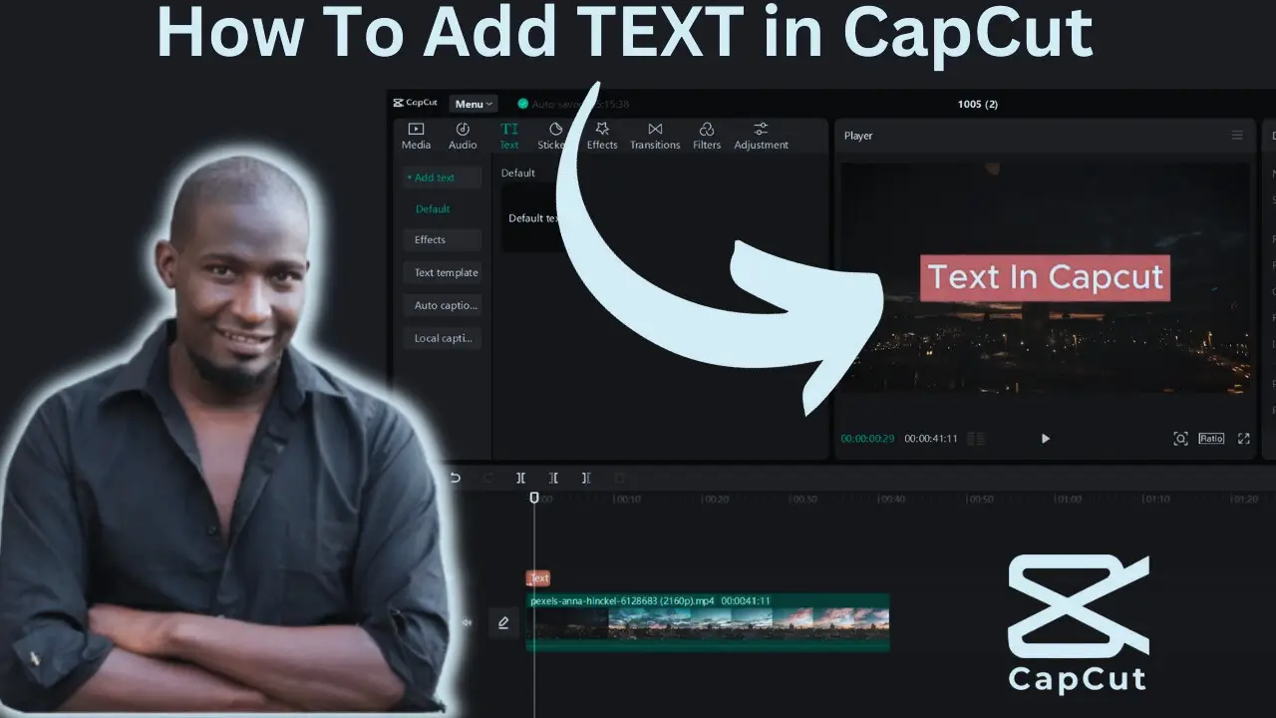Open the Effects tab in top toolbar
This screenshot has width=1276, height=718.
click(602, 137)
